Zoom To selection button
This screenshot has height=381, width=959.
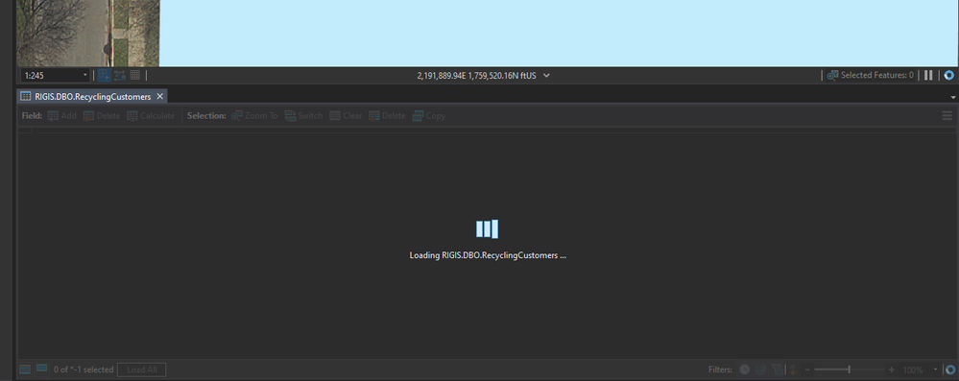coord(254,115)
